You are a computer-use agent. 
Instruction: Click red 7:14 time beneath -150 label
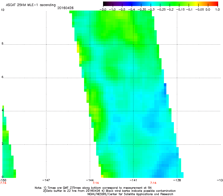3,183
